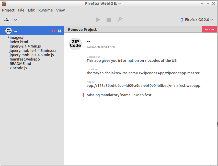Viewport: 218px width, 166px height.
Task: Select index.html in file tree
Action: tap(19, 42)
